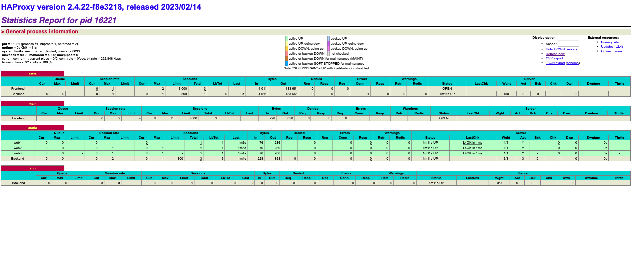Click the static Backend row label
631x260 pixels.
click(x=17, y=159)
